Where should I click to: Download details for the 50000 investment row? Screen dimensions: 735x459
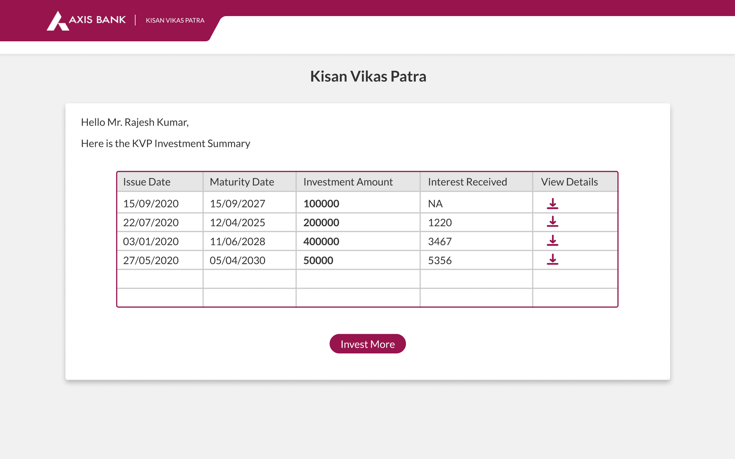[x=553, y=259]
